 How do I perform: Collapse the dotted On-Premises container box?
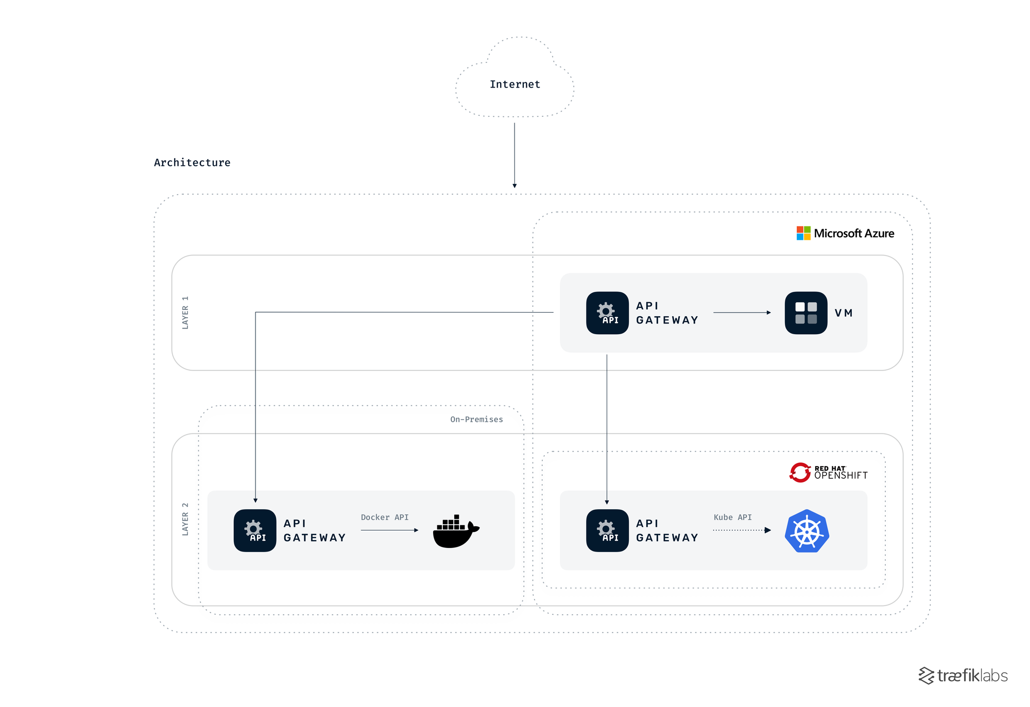[x=360, y=407]
